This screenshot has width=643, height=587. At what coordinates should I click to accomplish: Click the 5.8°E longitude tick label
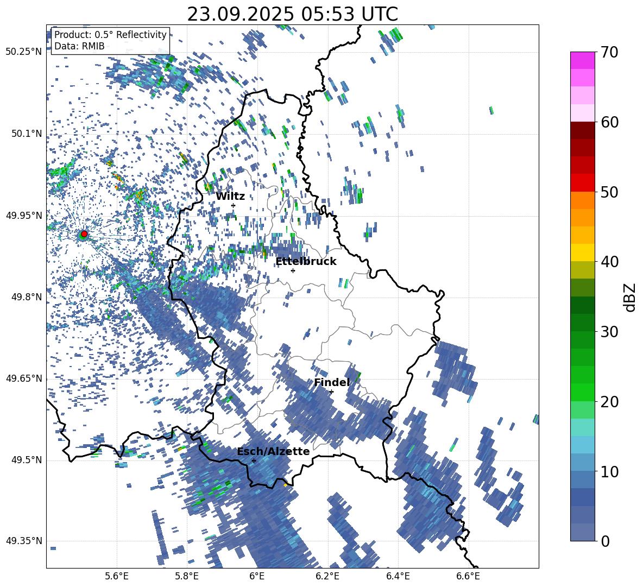[187, 576]
